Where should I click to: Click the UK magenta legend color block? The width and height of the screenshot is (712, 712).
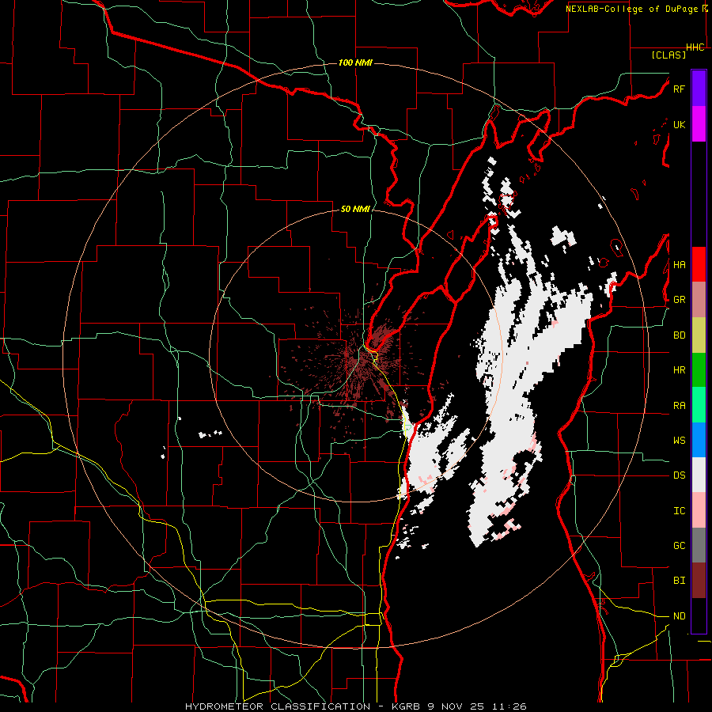[x=699, y=124]
